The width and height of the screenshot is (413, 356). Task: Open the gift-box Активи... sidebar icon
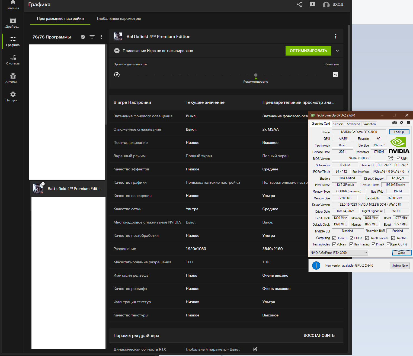pos(13,76)
